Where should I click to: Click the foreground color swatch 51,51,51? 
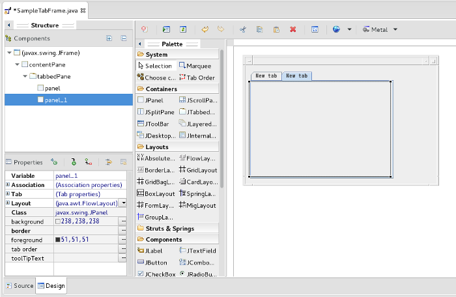pyautogui.click(x=58, y=240)
